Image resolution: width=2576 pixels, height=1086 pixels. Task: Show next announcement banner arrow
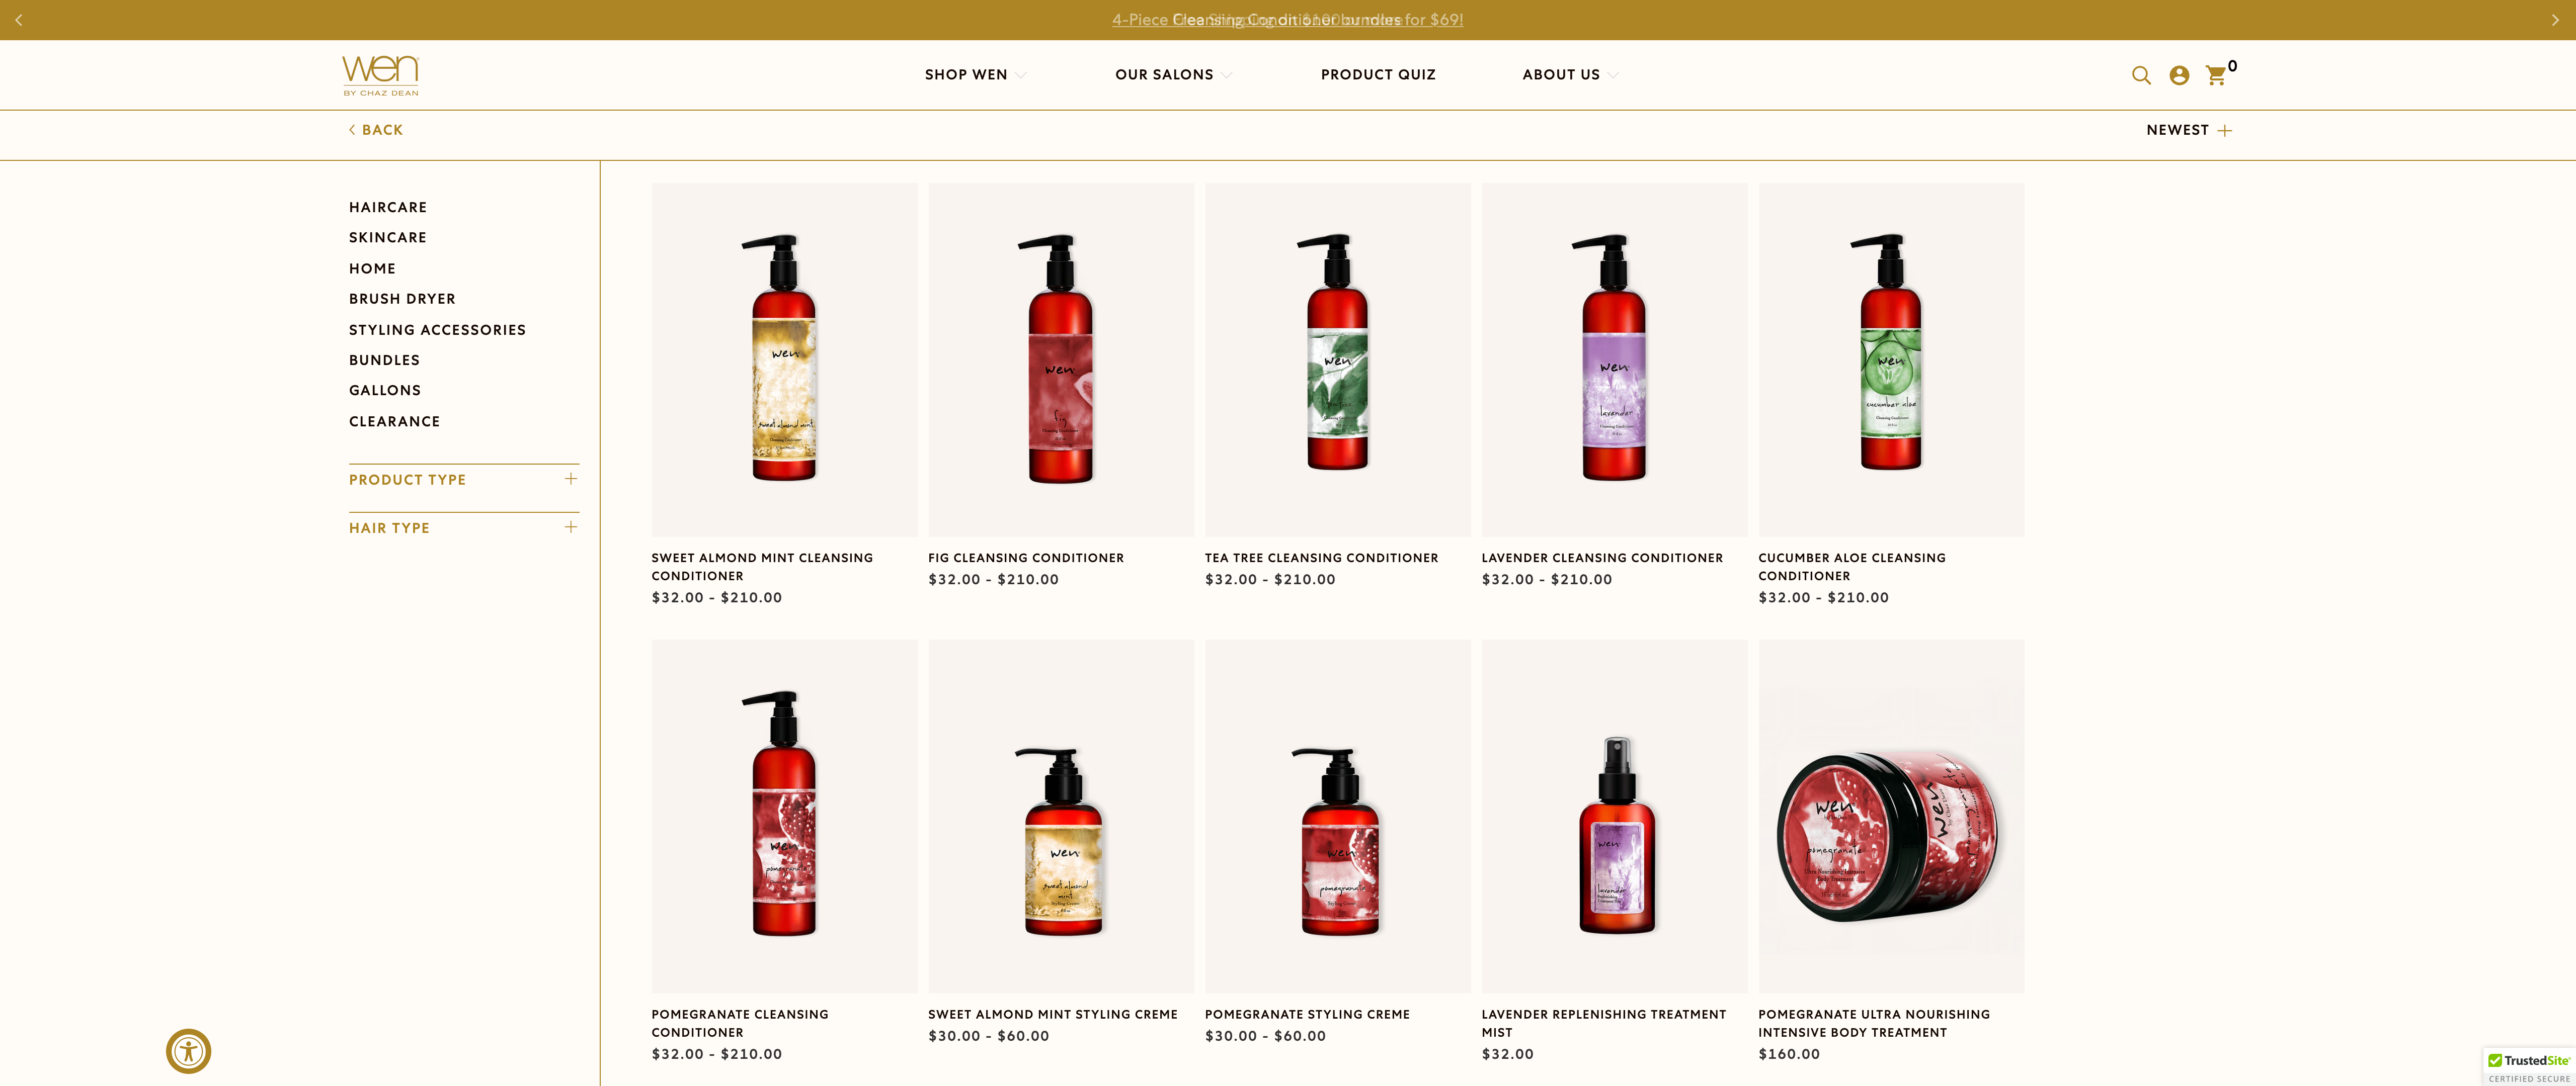click(2555, 20)
